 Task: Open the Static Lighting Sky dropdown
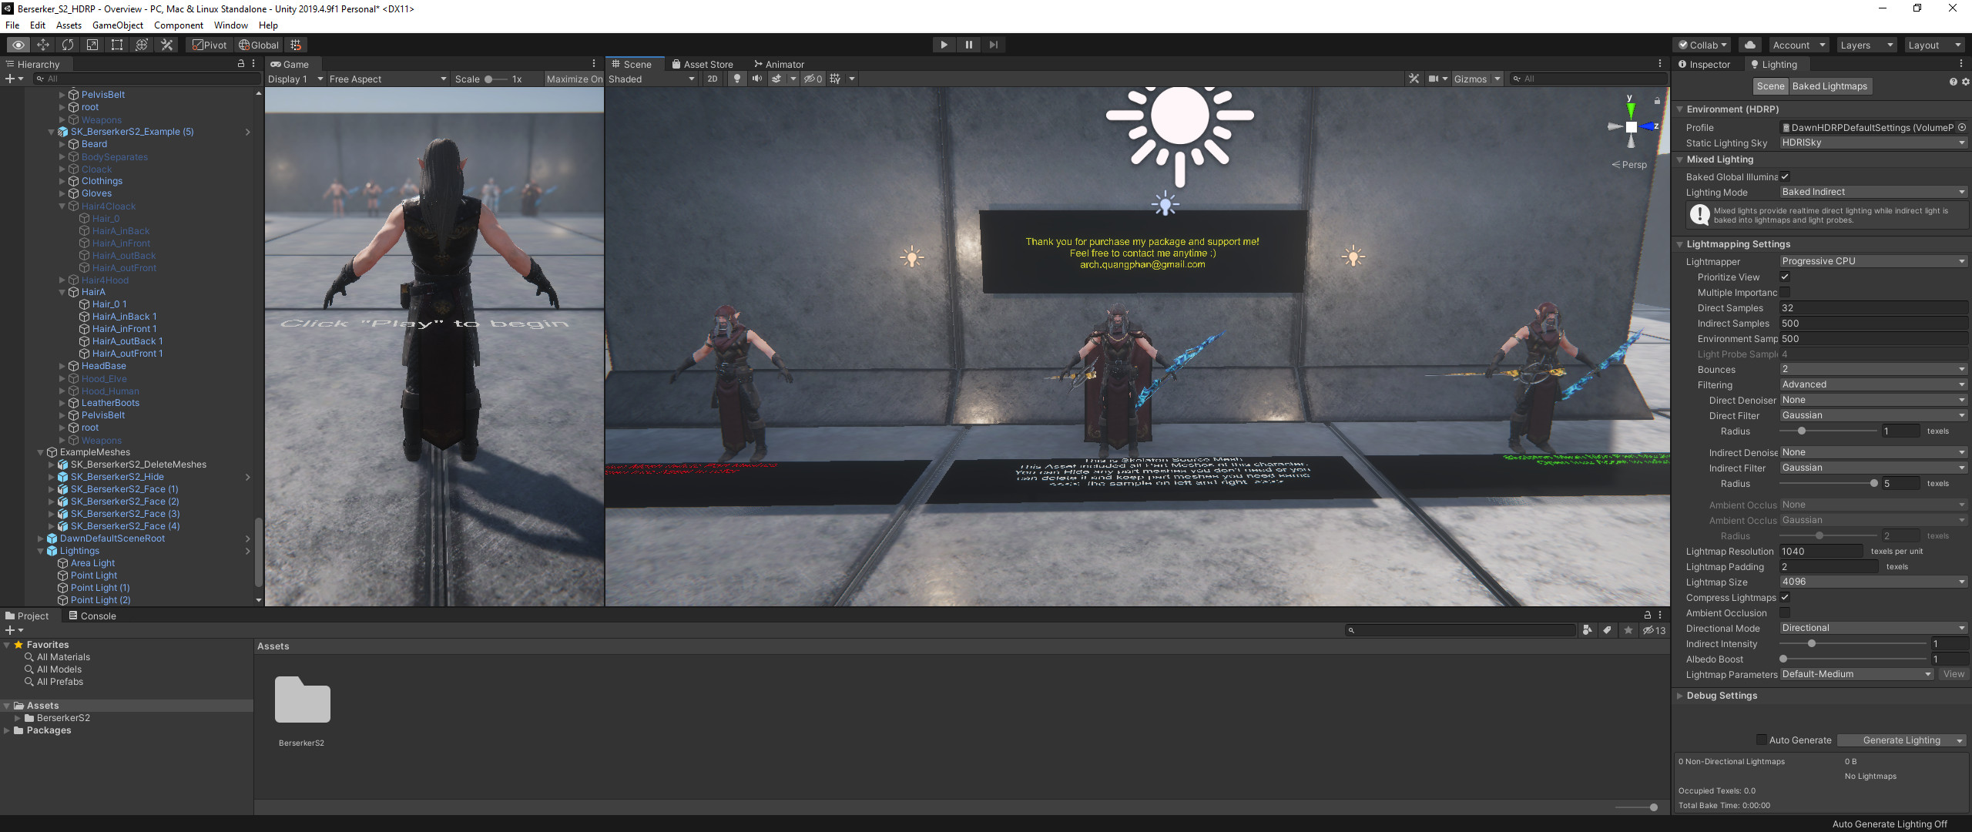(1873, 143)
